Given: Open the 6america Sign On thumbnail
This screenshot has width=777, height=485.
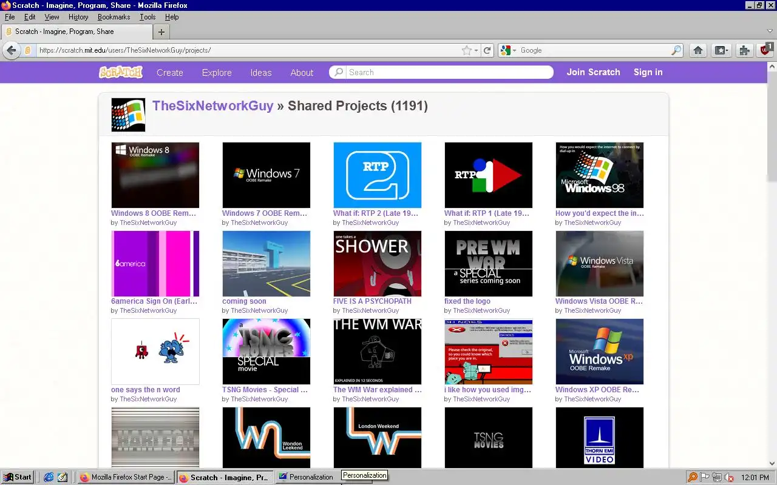Looking at the screenshot, I should (x=155, y=264).
